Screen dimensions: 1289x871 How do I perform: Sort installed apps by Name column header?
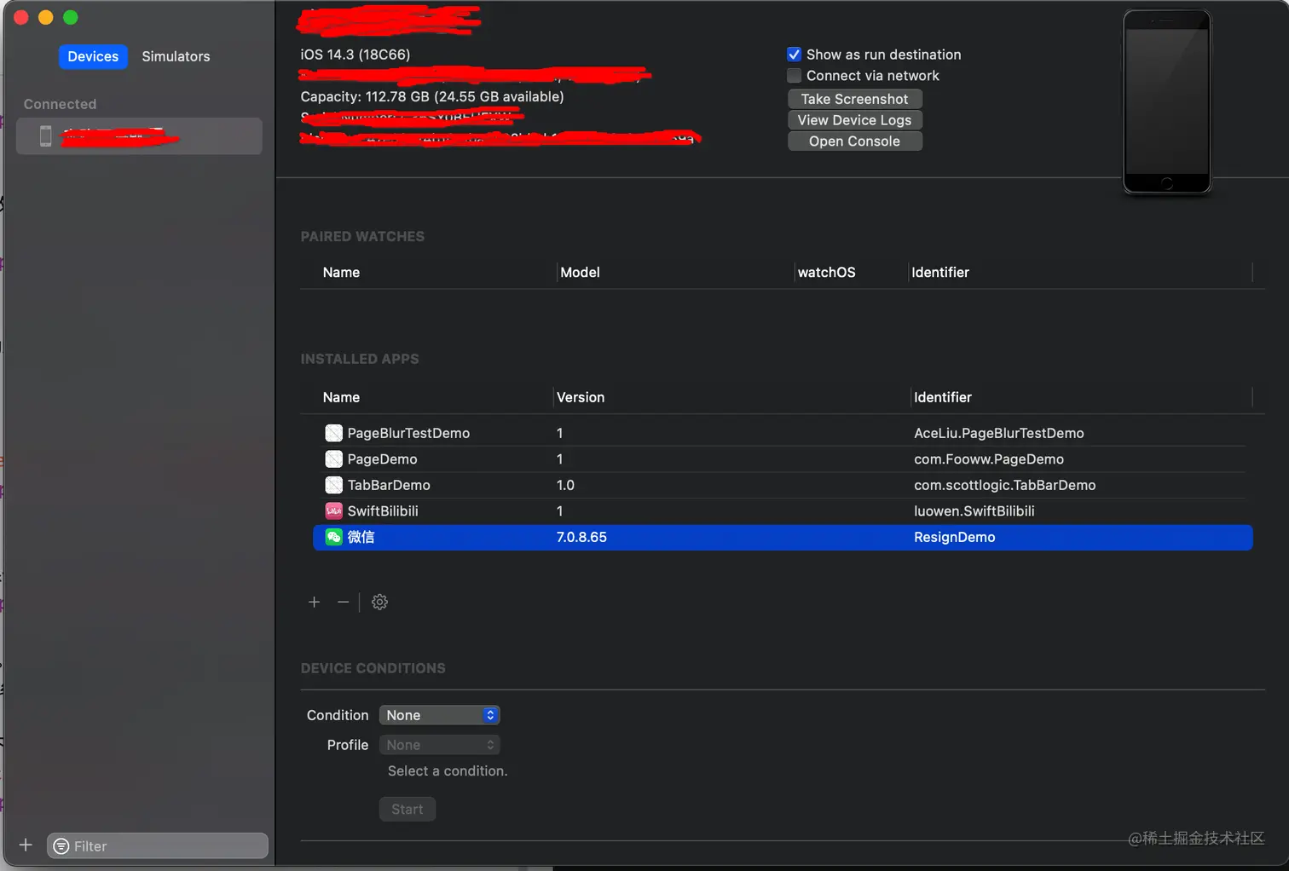(341, 397)
